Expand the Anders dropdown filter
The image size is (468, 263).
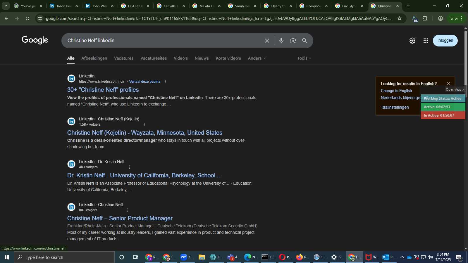(x=257, y=58)
